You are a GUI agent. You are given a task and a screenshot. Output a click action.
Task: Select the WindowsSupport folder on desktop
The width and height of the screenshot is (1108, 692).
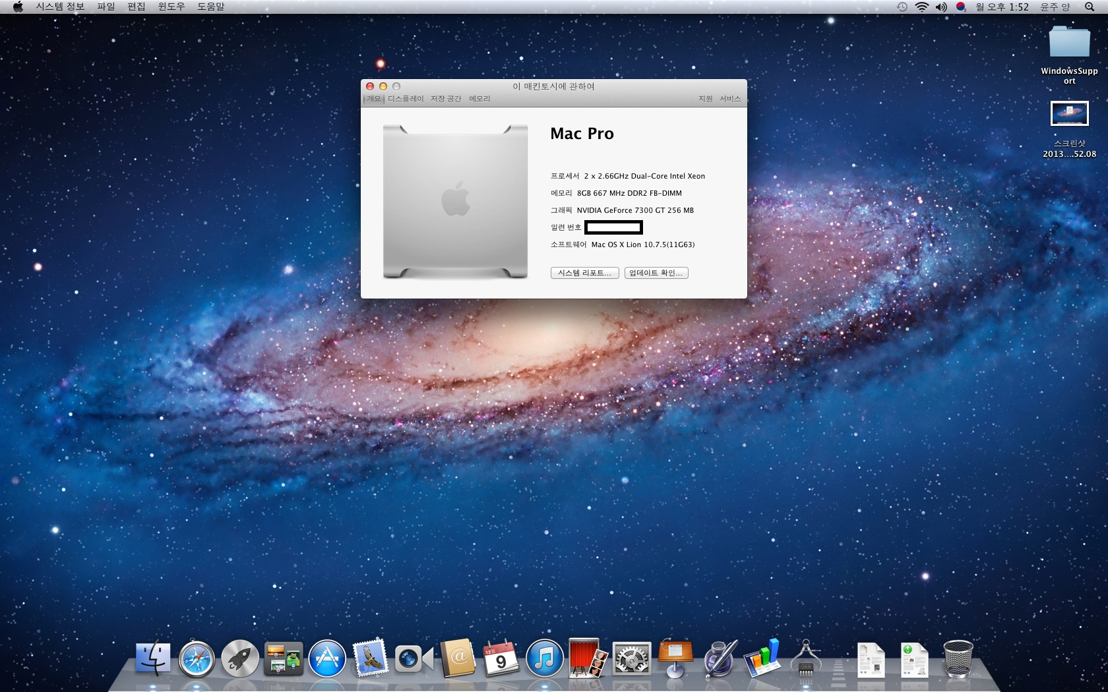(1069, 43)
